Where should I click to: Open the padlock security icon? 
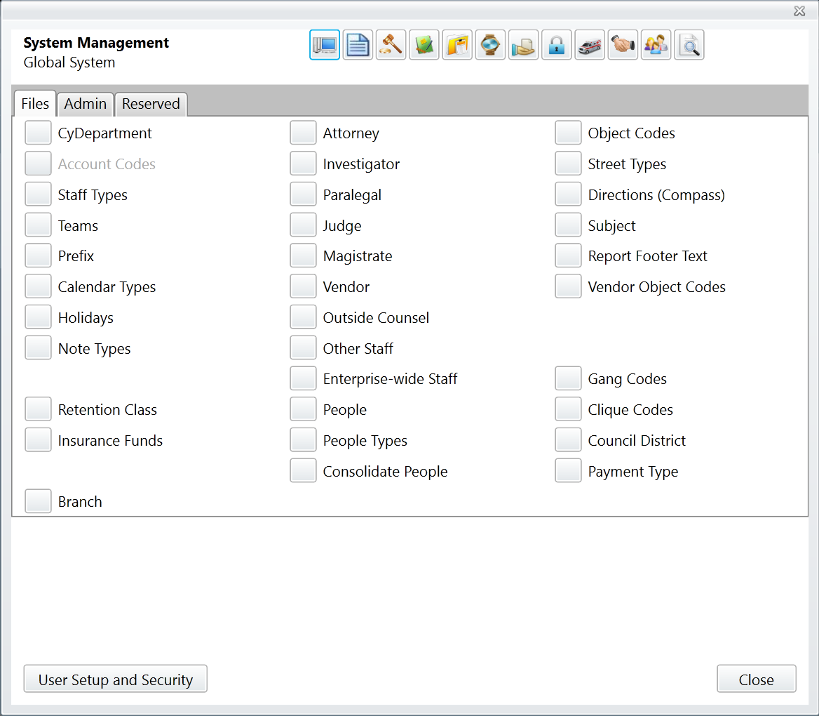556,44
